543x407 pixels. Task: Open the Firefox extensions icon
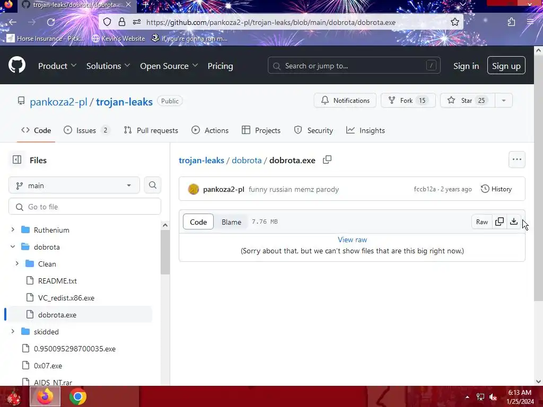pyautogui.click(x=512, y=22)
